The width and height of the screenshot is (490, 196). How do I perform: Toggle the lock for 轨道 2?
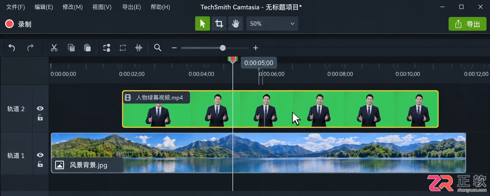click(40, 118)
